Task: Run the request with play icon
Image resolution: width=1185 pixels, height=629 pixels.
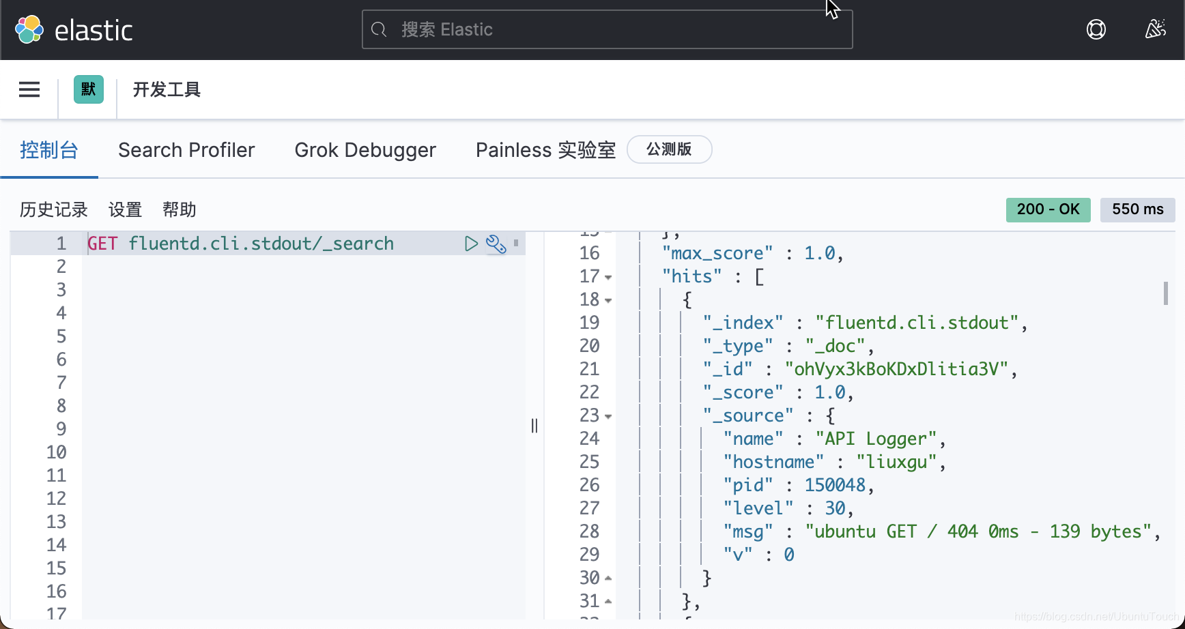Action: (x=471, y=244)
